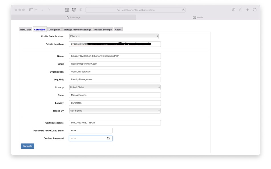
Task: Show tab overview icon
Action: (254, 10)
